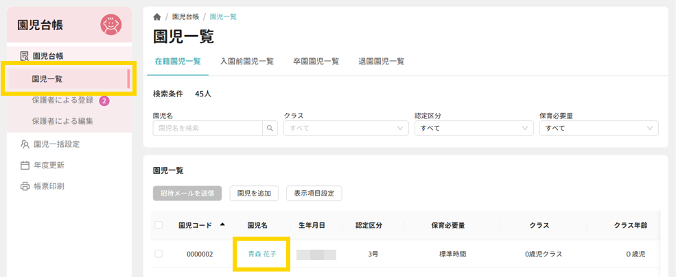Sort by 園児コード using arrow icon
Screen dimensions: 676x277
[222, 224]
